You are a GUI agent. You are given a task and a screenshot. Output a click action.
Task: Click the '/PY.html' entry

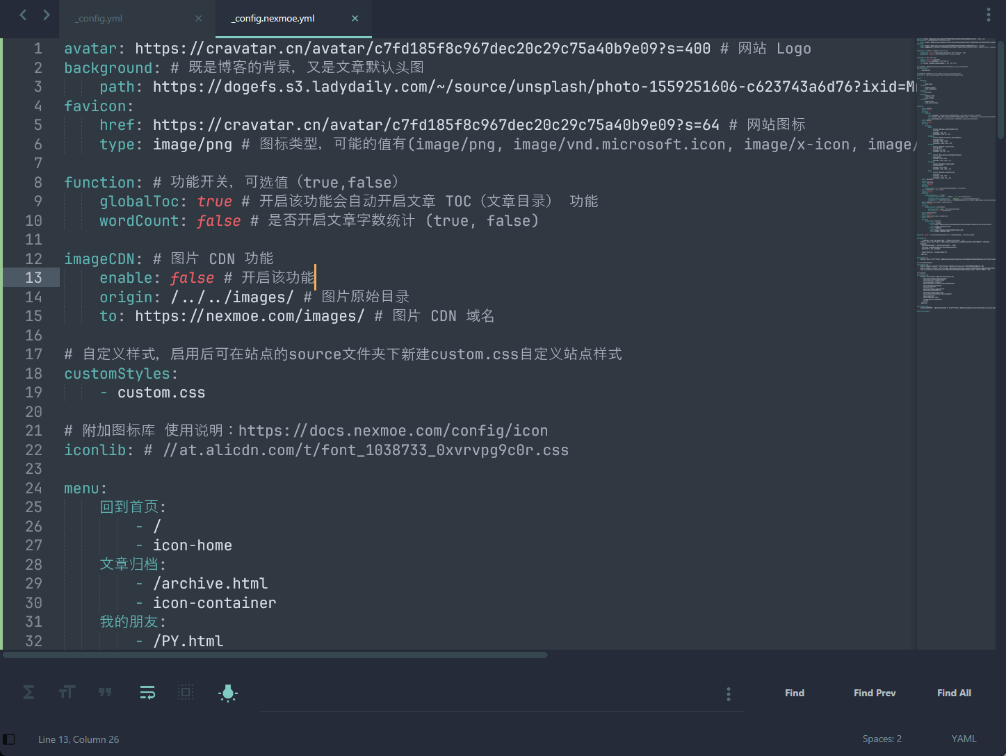point(188,641)
